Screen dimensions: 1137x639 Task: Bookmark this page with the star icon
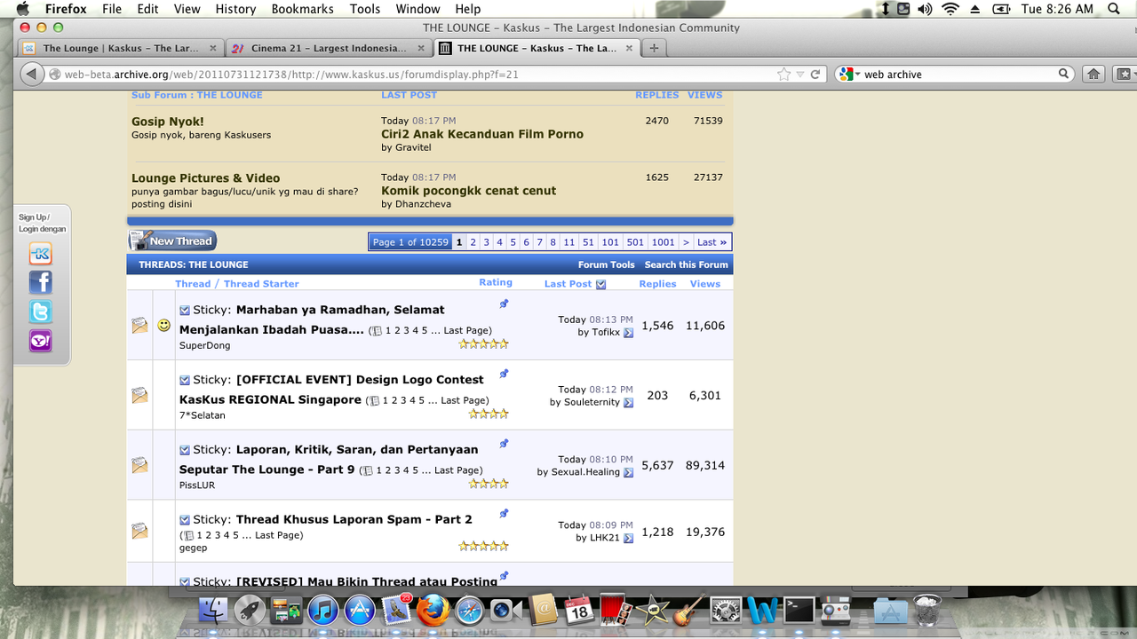pyautogui.click(x=783, y=75)
